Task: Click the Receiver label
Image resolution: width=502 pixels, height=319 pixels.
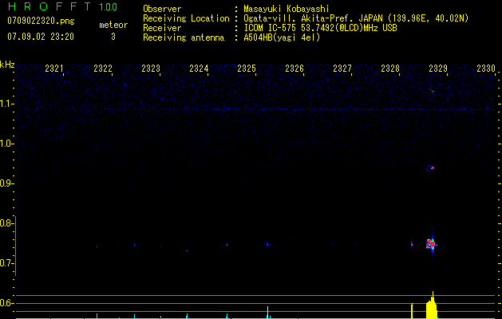Action: coord(162,28)
